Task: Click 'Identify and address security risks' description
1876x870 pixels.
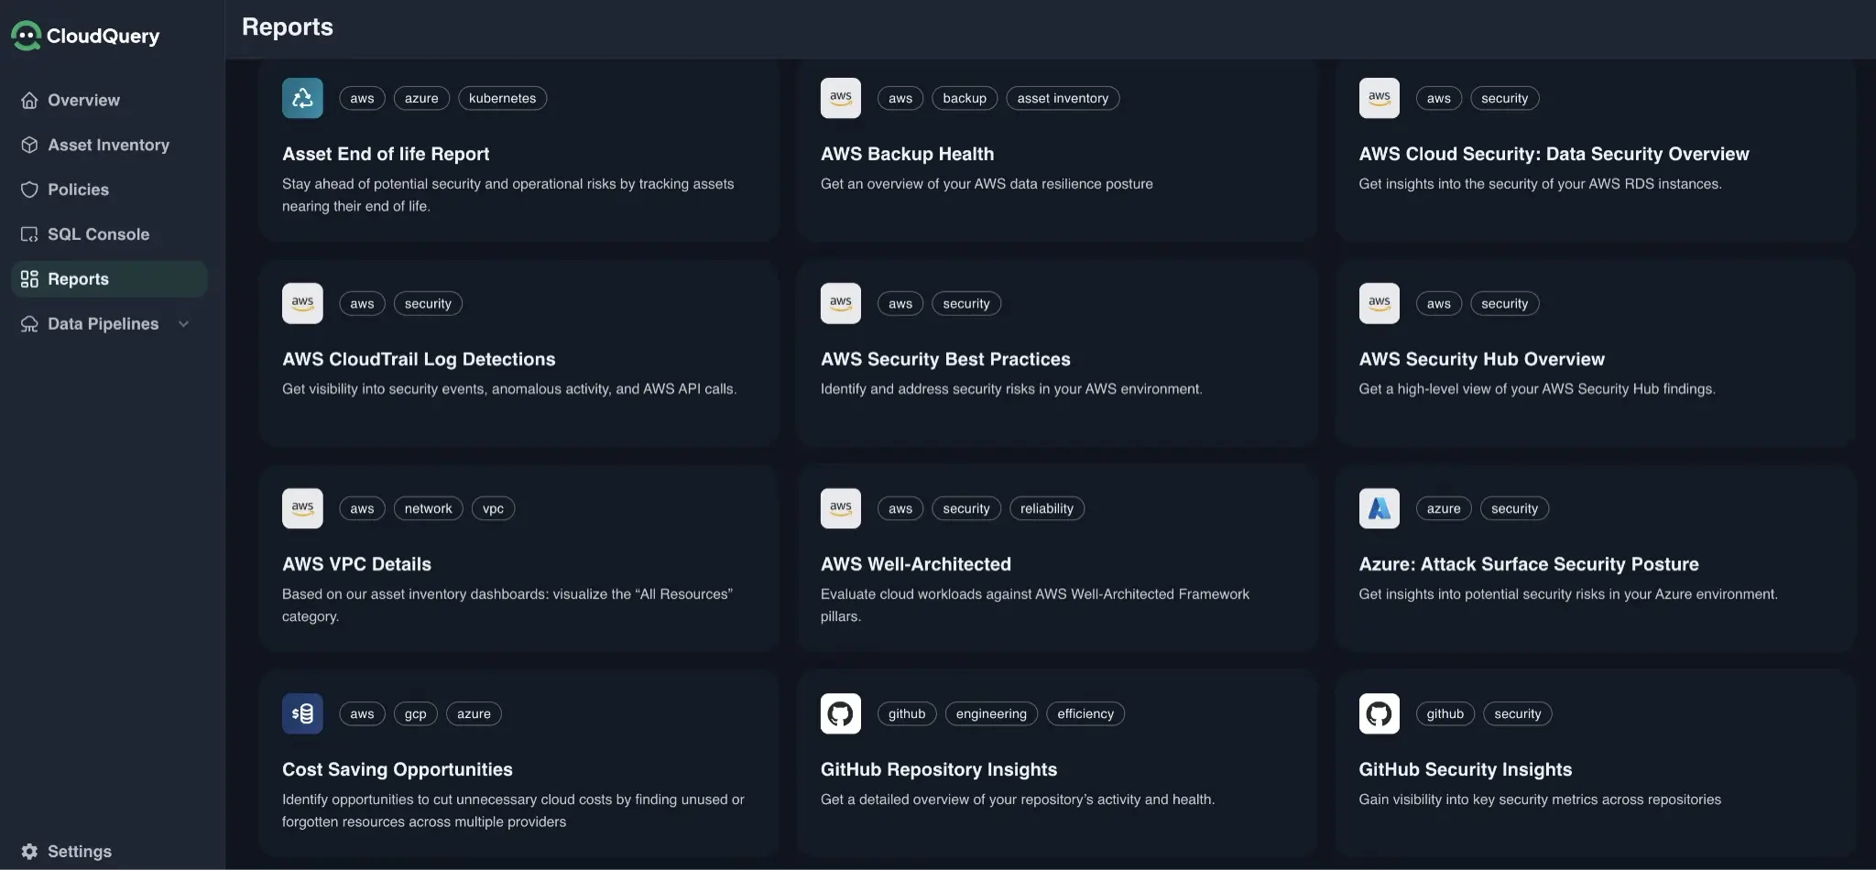Action: tap(1011, 389)
